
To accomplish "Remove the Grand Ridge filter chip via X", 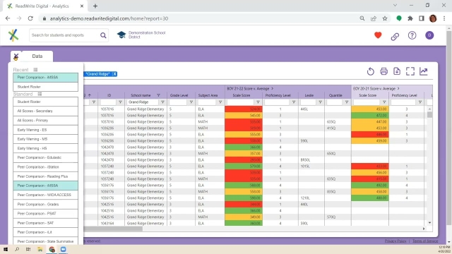I will [x=114, y=74].
